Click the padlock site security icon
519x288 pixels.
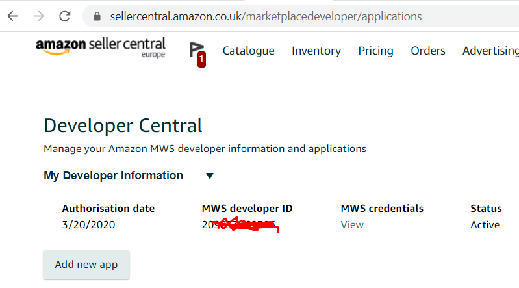pos(97,16)
